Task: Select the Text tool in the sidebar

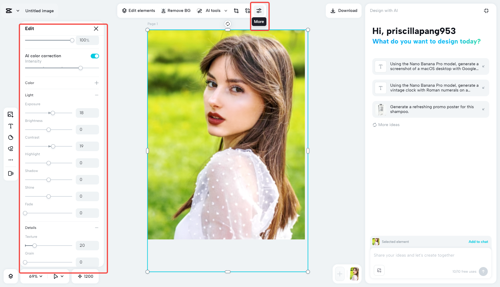Action: pyautogui.click(x=10, y=126)
